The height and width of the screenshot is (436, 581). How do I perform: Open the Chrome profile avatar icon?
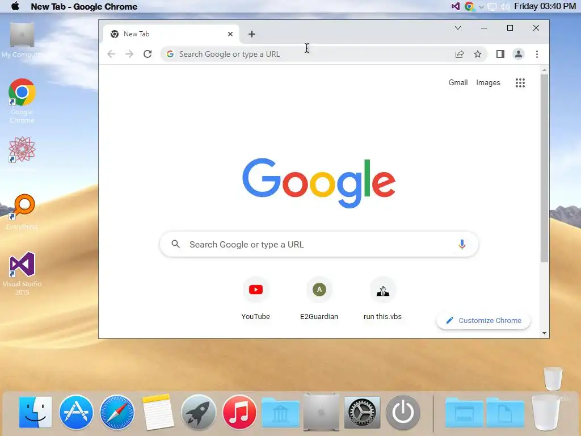point(519,54)
